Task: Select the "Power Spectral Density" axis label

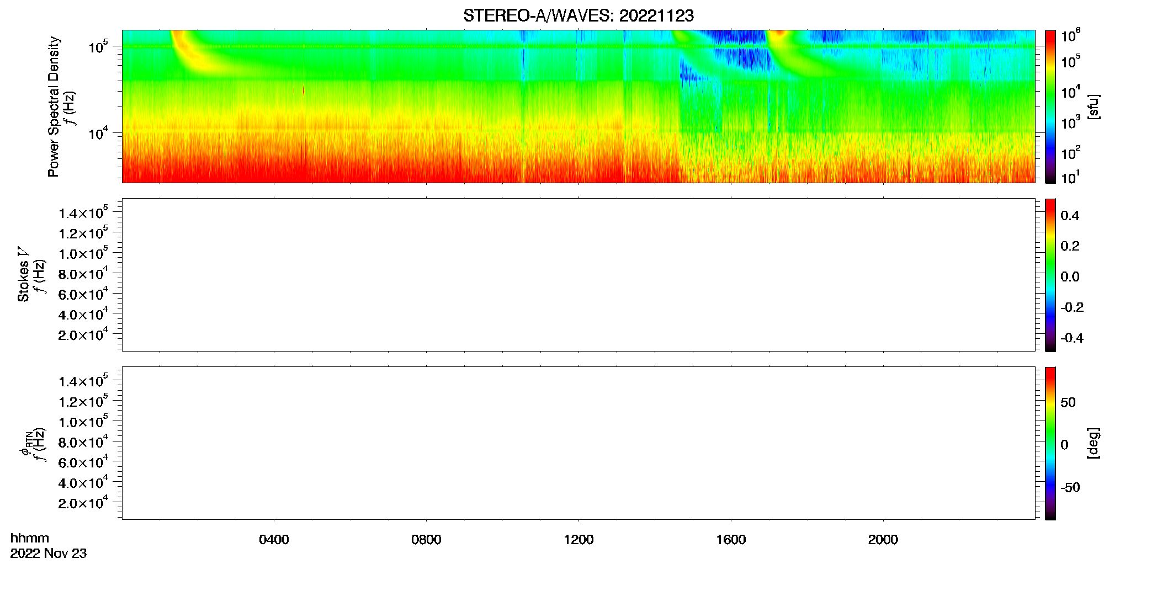Action: [54, 107]
